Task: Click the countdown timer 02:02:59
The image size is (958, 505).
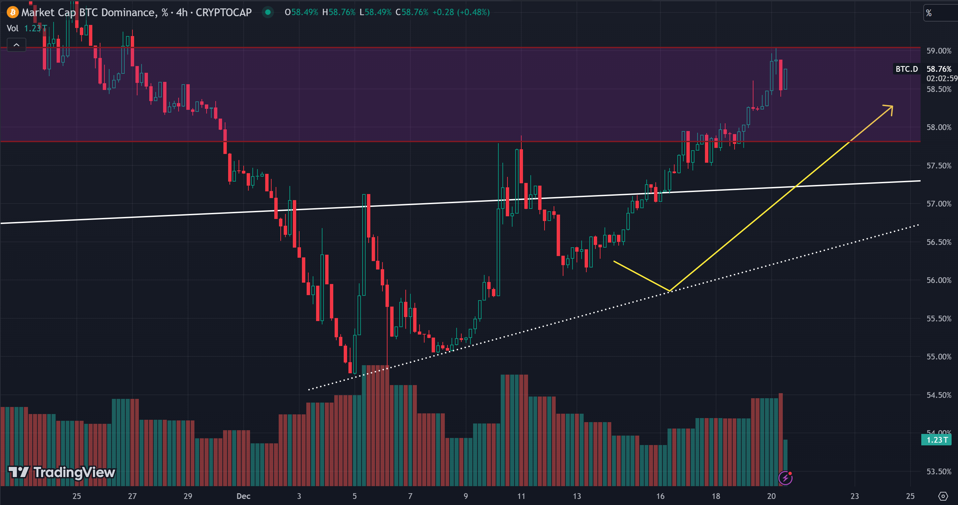Action: [941, 78]
